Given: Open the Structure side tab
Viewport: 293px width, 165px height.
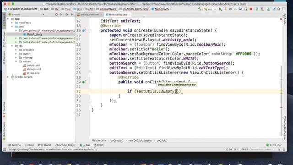Looking at the screenshot, I should click(4, 39).
